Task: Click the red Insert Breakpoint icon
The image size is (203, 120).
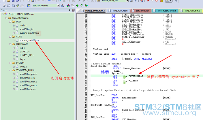Action: (x=148, y=1)
